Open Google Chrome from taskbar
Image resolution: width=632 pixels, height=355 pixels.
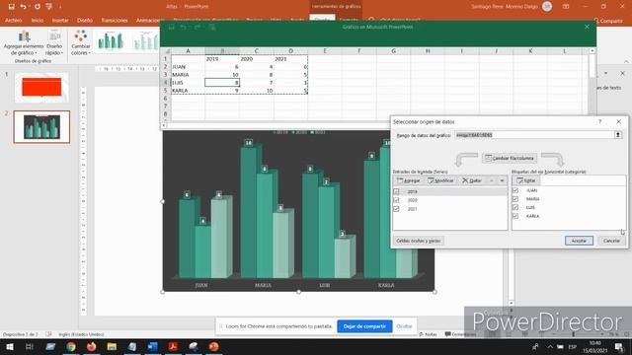[71, 346]
